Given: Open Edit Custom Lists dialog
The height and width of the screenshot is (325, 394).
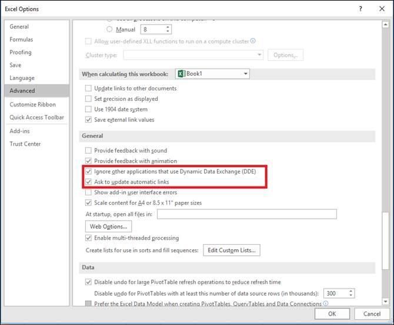Looking at the screenshot, I should pos(232,250).
